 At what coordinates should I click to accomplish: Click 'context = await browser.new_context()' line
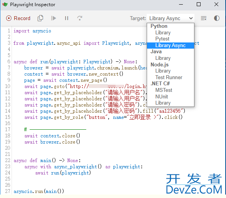tap(74, 74)
